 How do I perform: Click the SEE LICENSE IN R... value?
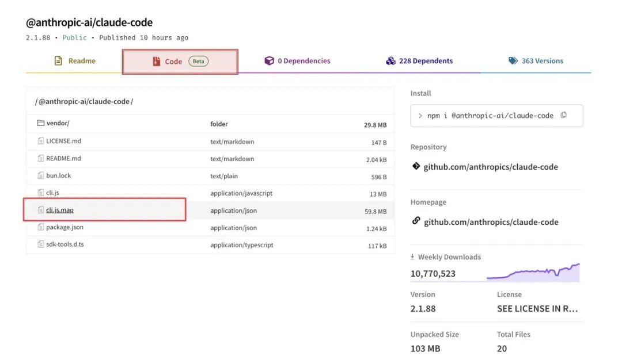pos(537,309)
